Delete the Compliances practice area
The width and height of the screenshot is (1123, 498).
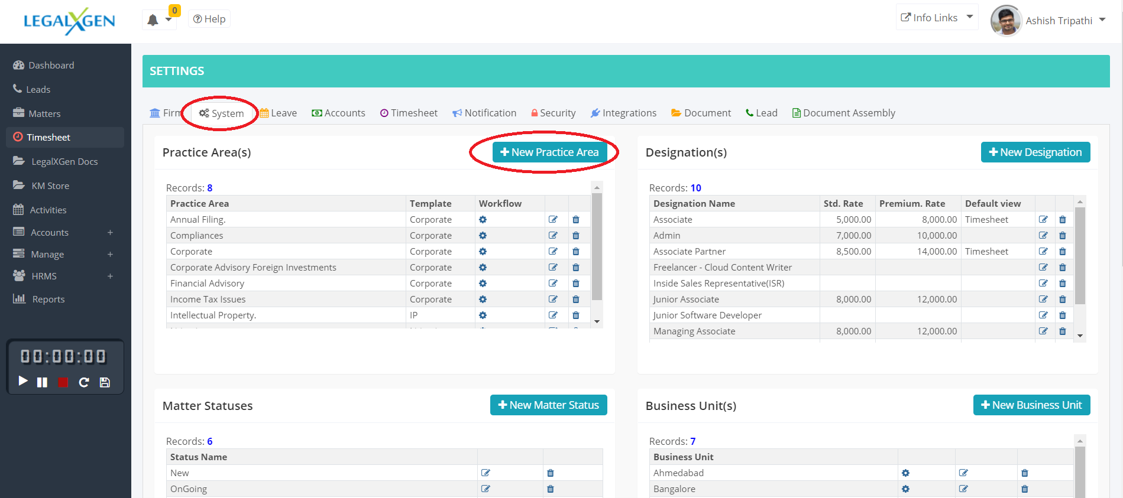point(575,236)
